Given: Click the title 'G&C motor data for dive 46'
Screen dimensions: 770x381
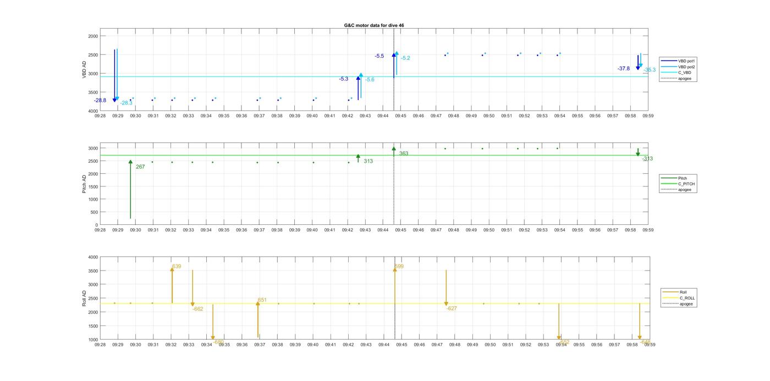Looking at the screenshot, I should pyautogui.click(x=374, y=25).
